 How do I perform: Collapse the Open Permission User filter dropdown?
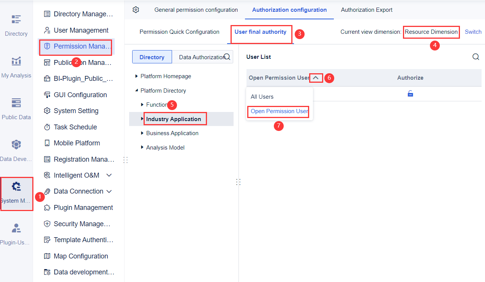tap(316, 77)
